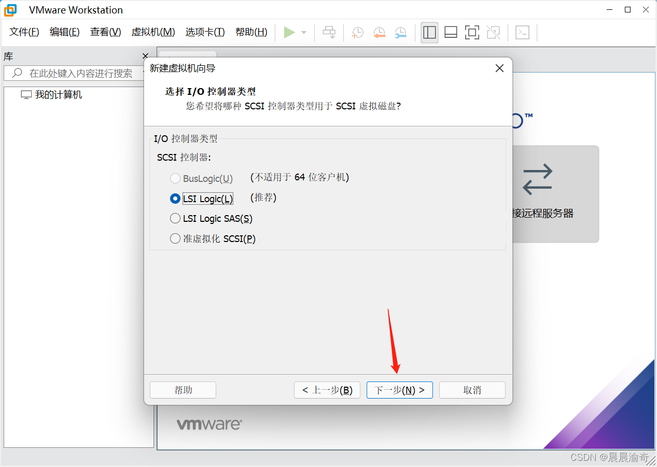657x467 pixels.
Task: Select the LSI Logic(L) radio button
Action: 175,199
